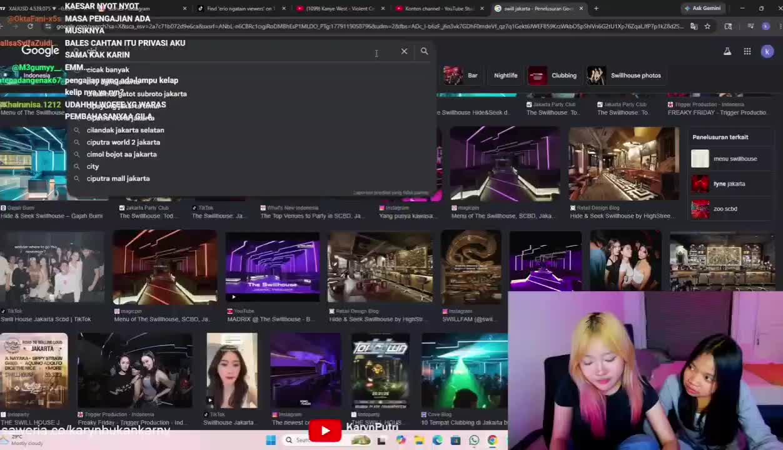This screenshot has width=783, height=450.
Task: Open 'Freaky Friday - Trigger Production' image
Action: [135, 370]
